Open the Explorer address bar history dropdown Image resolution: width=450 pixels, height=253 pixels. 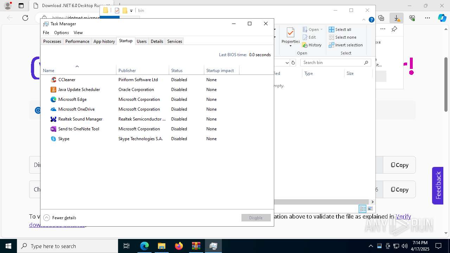point(287,63)
